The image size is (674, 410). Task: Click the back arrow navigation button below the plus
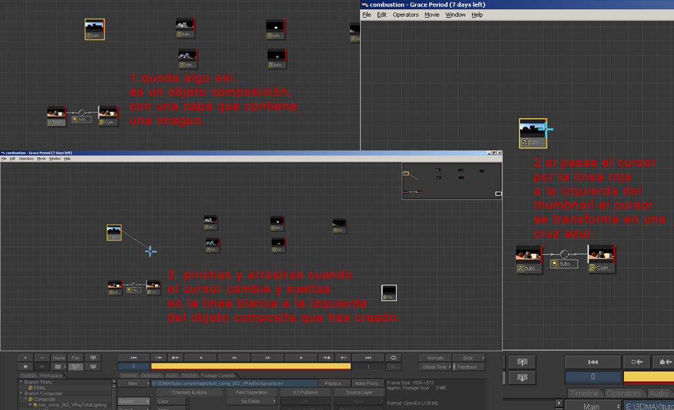click(x=26, y=367)
